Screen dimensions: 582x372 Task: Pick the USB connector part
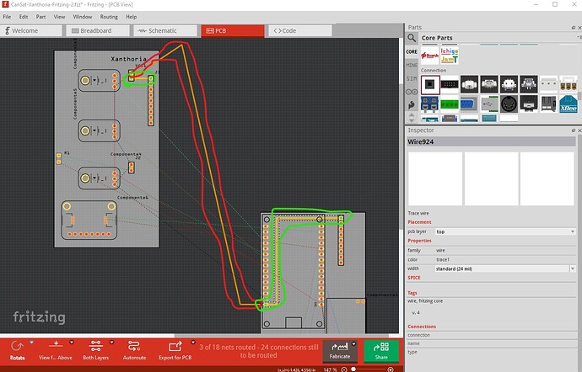click(489, 104)
